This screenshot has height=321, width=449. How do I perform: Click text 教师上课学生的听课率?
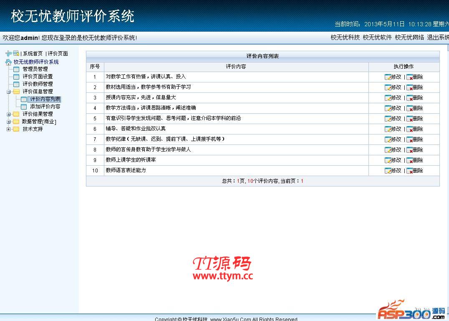coord(131,160)
